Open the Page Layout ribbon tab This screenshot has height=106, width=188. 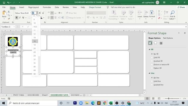[33, 7]
